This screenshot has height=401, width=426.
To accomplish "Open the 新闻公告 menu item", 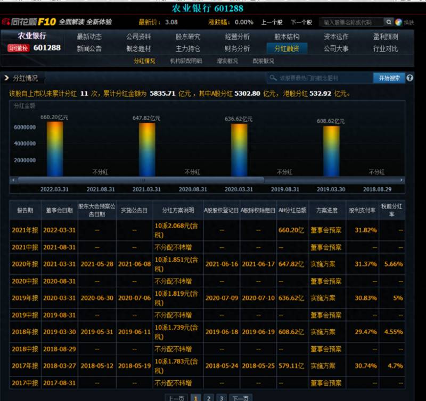I will 89,48.
